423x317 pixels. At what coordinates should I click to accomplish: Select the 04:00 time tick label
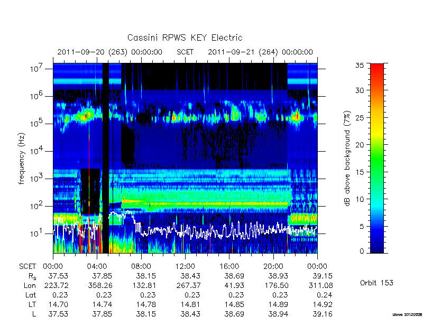97,266
